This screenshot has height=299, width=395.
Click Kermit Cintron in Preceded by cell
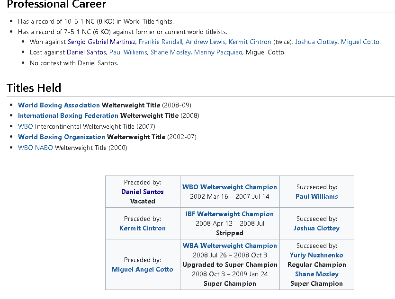pyautogui.click(x=143, y=228)
